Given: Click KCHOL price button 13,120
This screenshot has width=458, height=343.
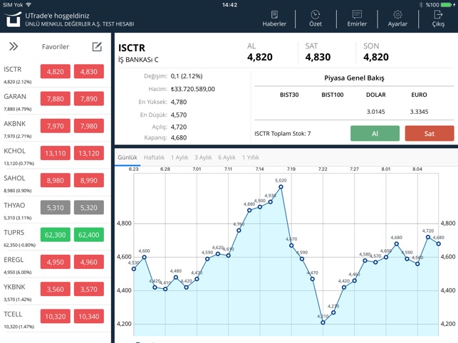Looking at the screenshot, I should click(x=89, y=153).
